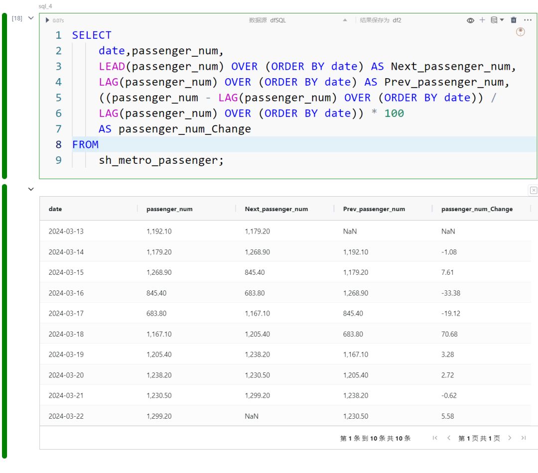Add a new cell with plus icon
The width and height of the screenshot is (538, 473).
coord(482,20)
